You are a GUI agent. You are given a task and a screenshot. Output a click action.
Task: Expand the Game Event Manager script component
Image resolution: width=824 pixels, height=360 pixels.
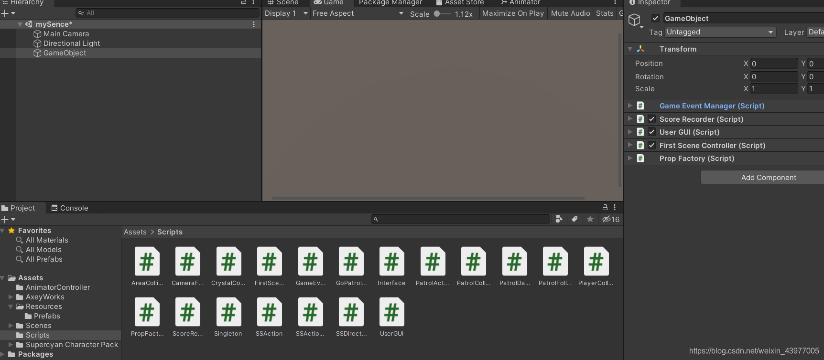(x=630, y=106)
